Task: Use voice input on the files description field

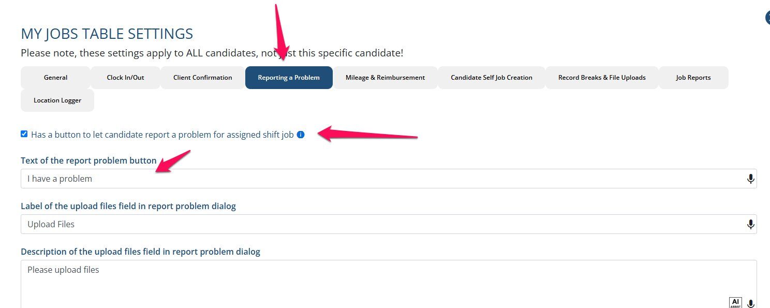Action: [x=750, y=303]
